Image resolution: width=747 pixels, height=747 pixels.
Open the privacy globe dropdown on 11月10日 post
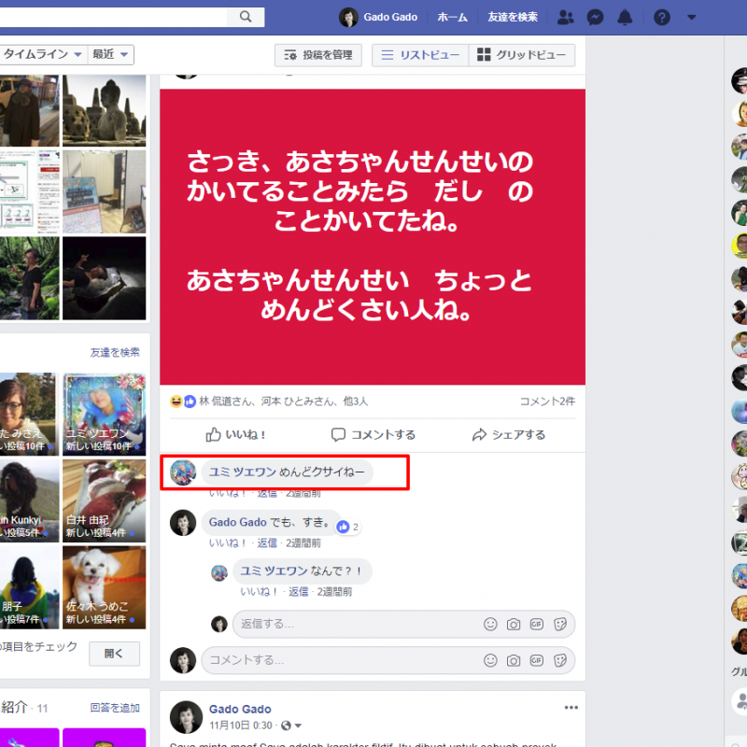pyautogui.click(x=291, y=726)
